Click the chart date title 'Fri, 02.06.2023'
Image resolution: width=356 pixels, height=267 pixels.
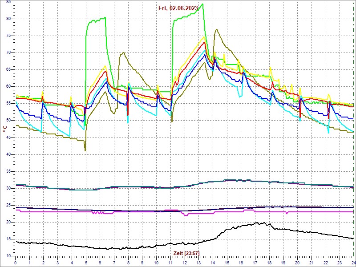178,8
